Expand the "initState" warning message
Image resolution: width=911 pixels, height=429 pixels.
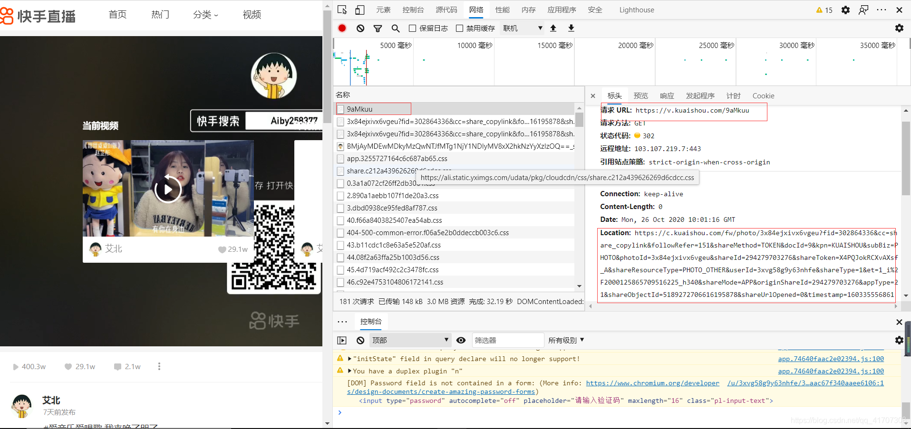coord(349,359)
